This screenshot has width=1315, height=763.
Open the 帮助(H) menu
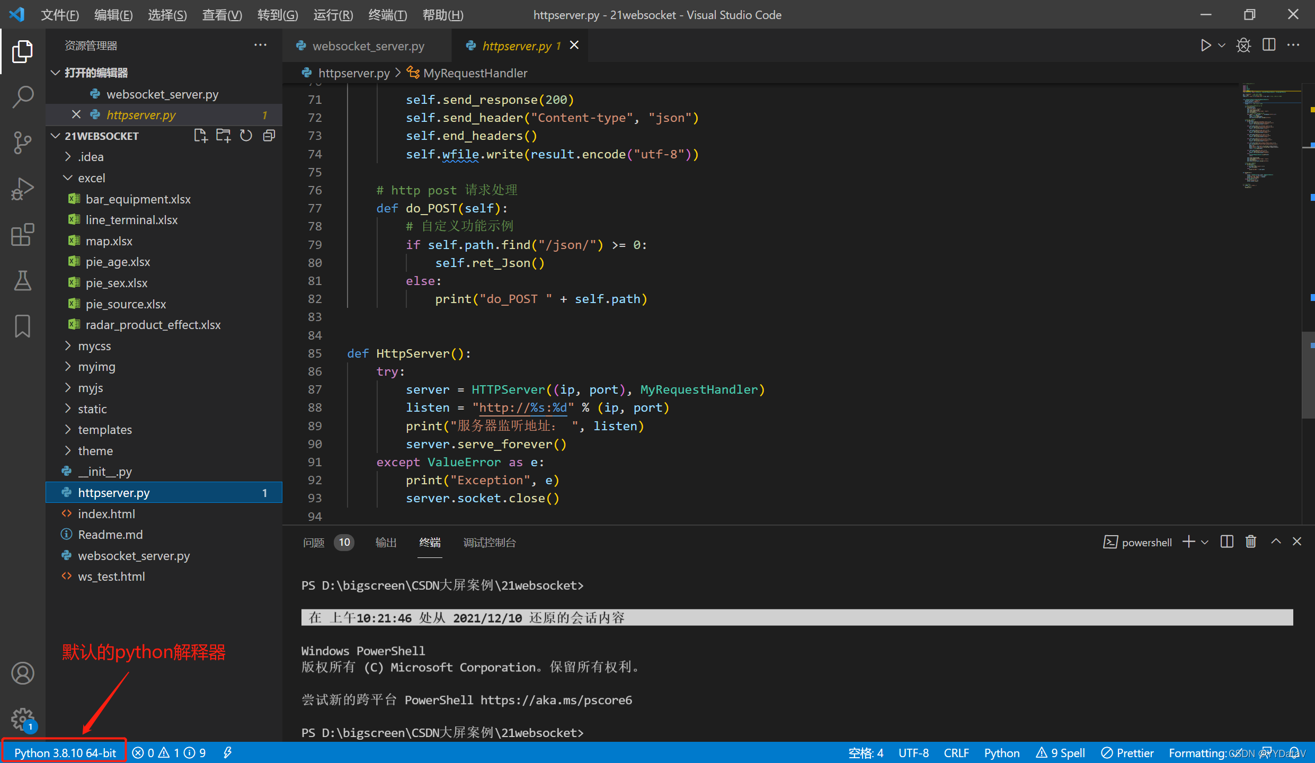coord(443,15)
